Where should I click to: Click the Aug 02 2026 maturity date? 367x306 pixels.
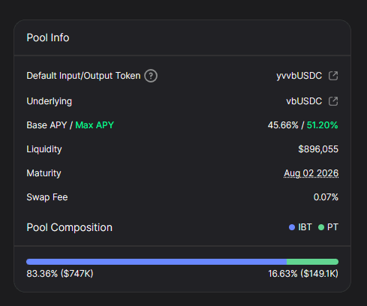point(311,173)
